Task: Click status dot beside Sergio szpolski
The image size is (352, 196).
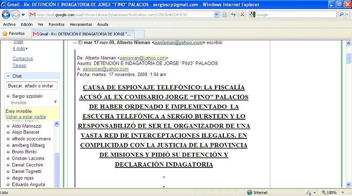Action: 8,96
